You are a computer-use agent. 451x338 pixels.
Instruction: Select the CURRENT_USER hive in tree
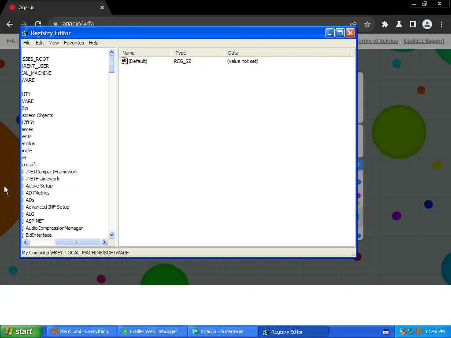tap(35, 66)
